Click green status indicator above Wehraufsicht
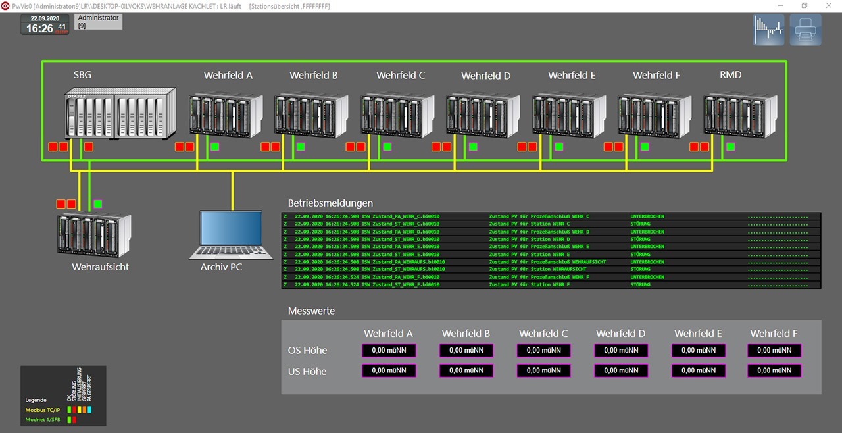 tap(98, 204)
